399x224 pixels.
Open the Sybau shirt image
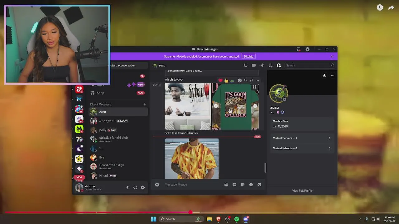click(188, 106)
